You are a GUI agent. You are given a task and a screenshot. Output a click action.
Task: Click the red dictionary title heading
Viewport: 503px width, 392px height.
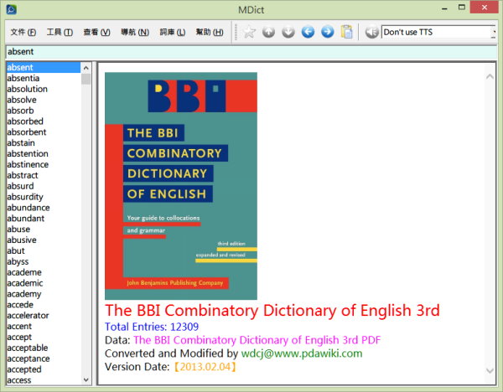click(272, 310)
